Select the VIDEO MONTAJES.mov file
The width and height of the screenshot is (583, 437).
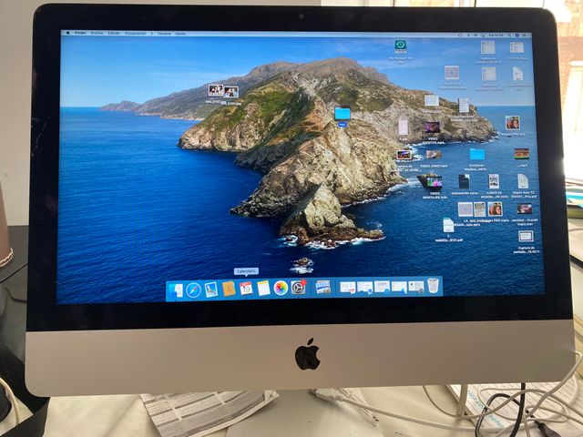click(x=434, y=182)
